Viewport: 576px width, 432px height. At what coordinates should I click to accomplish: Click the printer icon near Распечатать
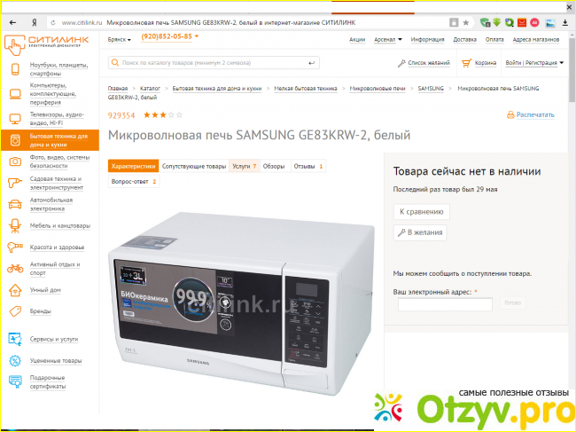[x=510, y=114]
